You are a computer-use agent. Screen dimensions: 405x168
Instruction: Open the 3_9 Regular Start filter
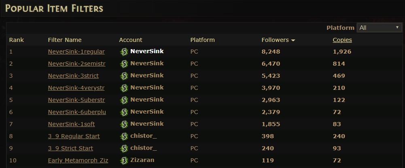tap(74, 136)
